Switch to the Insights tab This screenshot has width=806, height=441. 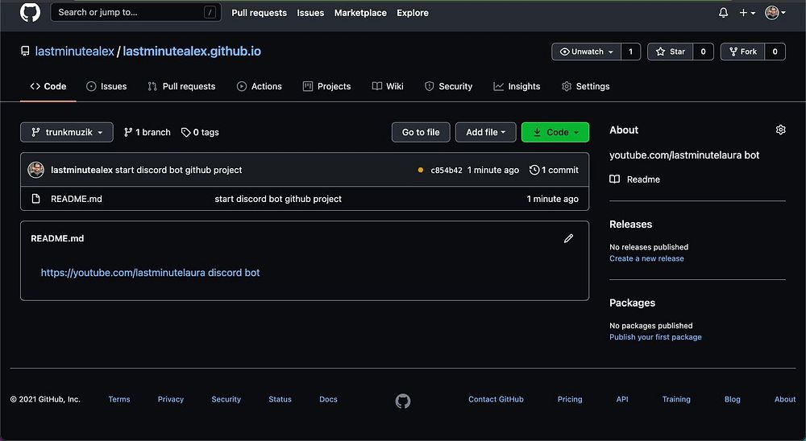tap(517, 86)
